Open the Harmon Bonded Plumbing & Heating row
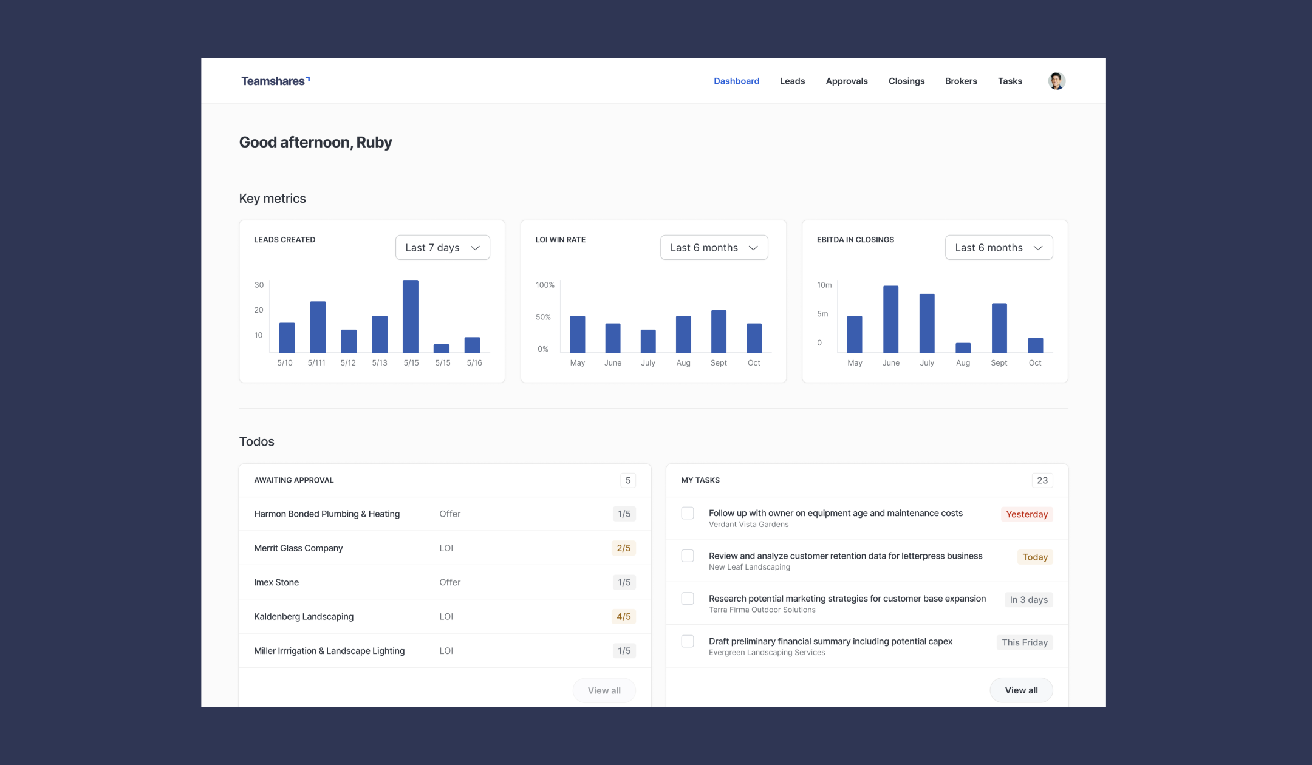 coord(327,514)
